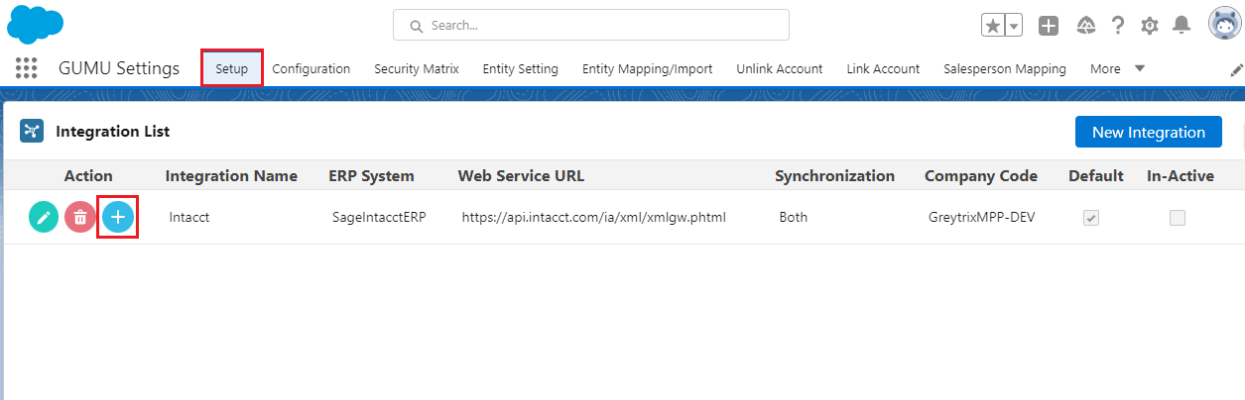Toggle the Default checkbox for Intacct

(x=1091, y=218)
